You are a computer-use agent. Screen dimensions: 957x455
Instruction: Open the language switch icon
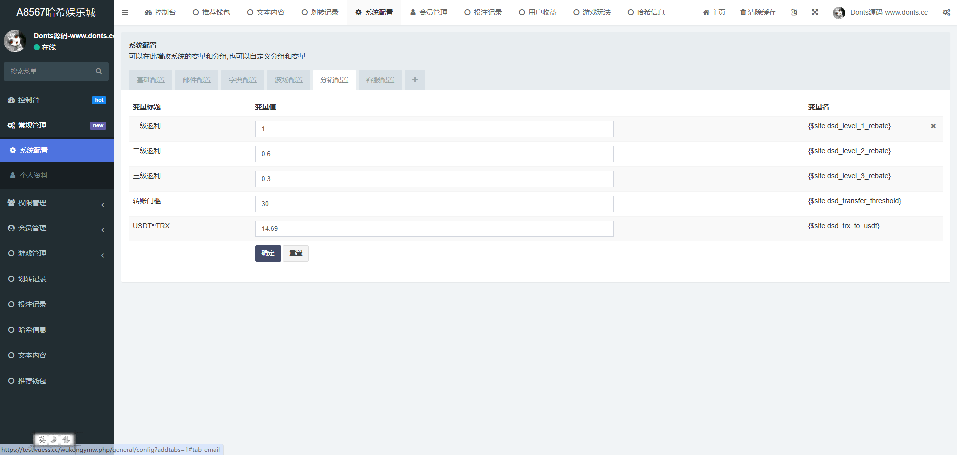794,12
